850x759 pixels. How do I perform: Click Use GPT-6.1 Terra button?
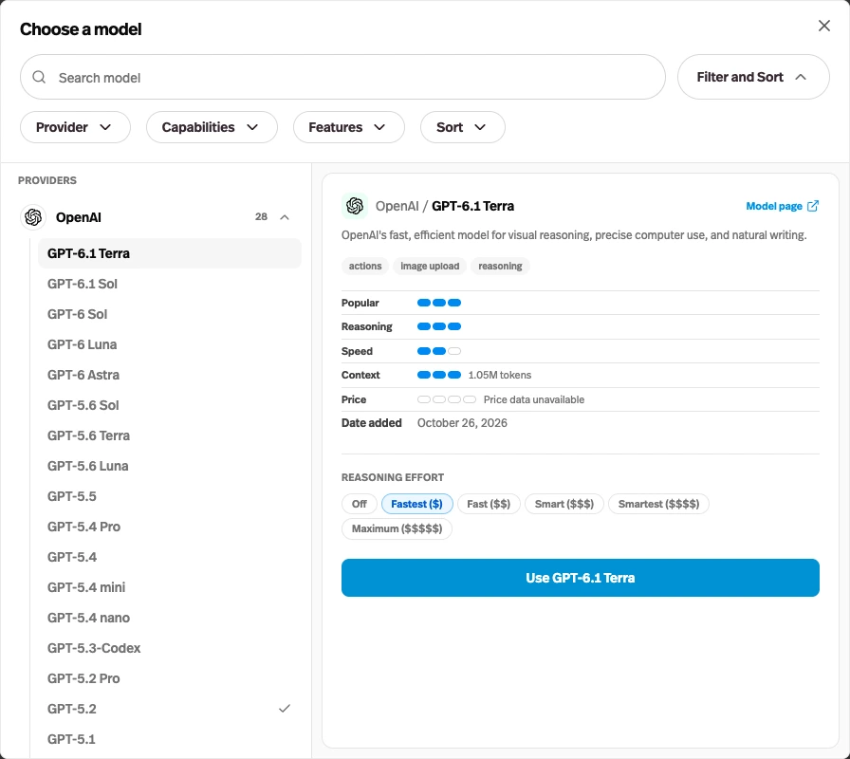pyautogui.click(x=580, y=578)
